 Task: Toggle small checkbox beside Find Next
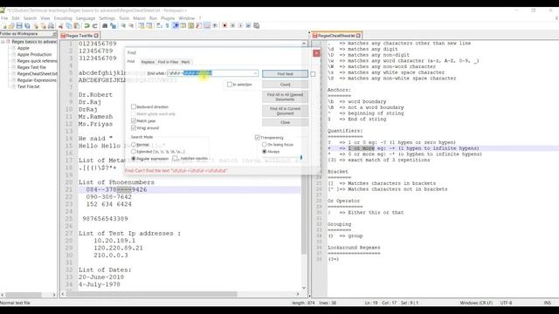coord(313,74)
